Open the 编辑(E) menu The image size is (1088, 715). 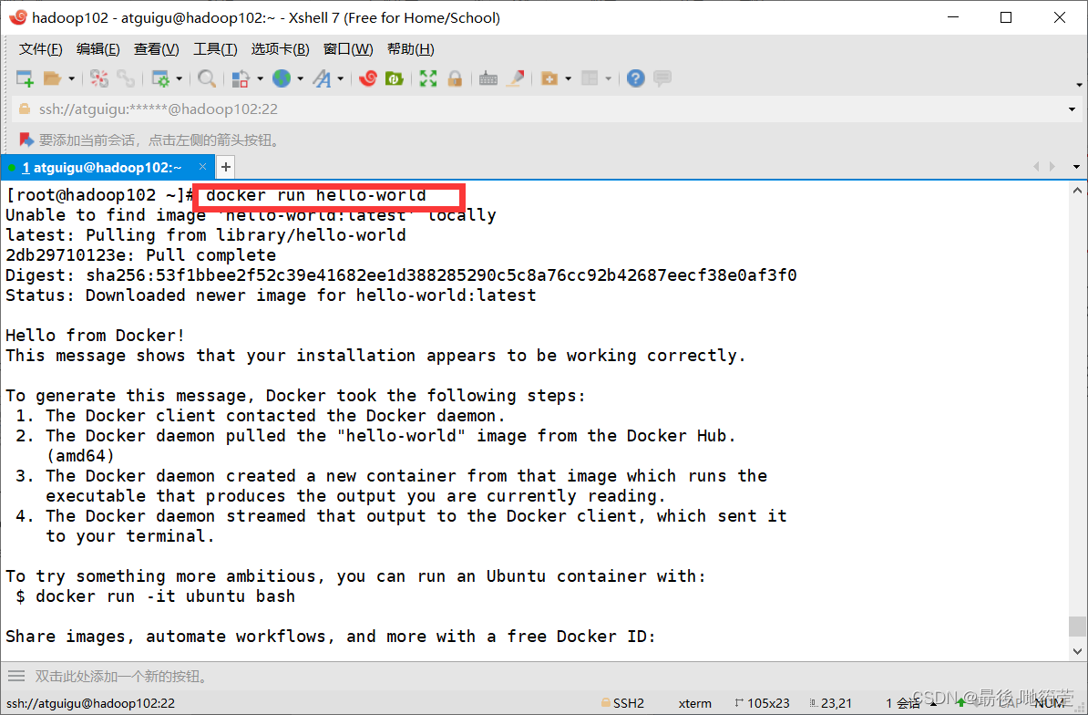click(x=98, y=49)
